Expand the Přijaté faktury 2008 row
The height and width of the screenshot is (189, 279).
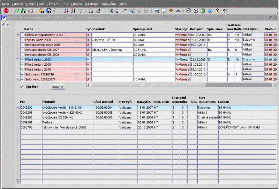coord(22,60)
